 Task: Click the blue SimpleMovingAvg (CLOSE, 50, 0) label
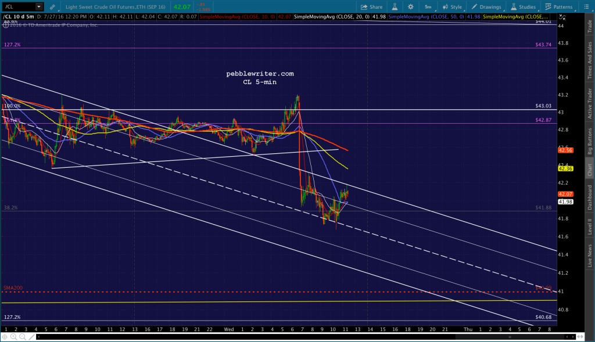(426, 17)
